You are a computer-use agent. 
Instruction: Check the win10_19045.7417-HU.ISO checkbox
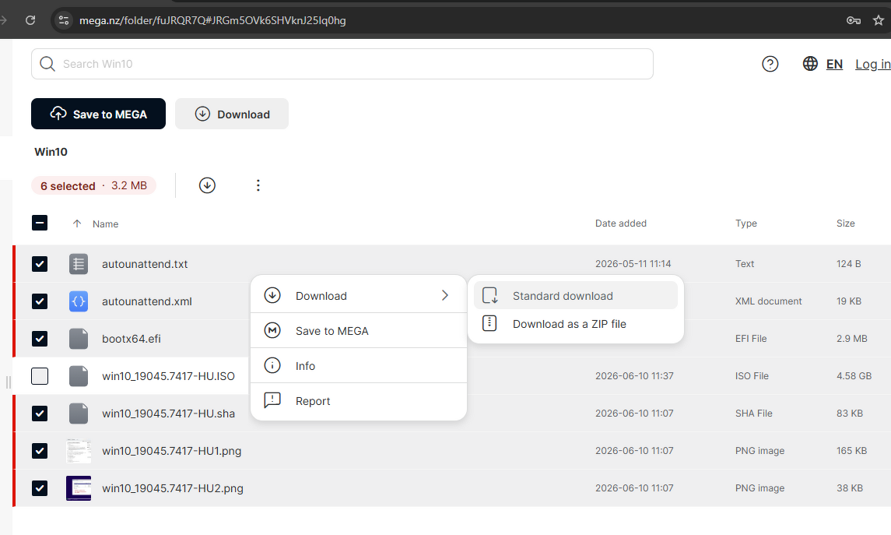coord(40,376)
